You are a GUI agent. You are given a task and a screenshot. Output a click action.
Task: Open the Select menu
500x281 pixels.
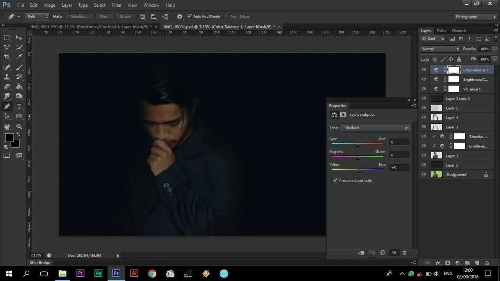pos(100,5)
